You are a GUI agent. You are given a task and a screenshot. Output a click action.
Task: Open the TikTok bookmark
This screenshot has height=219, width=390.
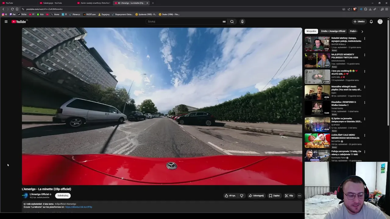[x=22, y=14]
